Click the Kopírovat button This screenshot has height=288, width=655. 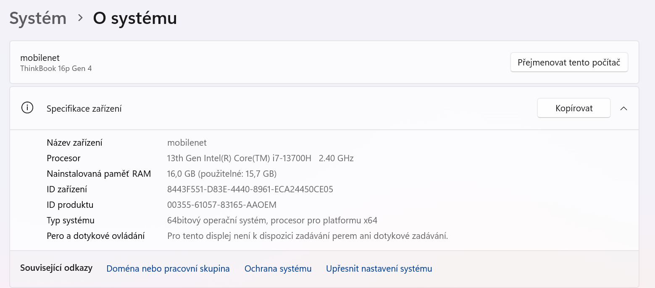pos(573,108)
